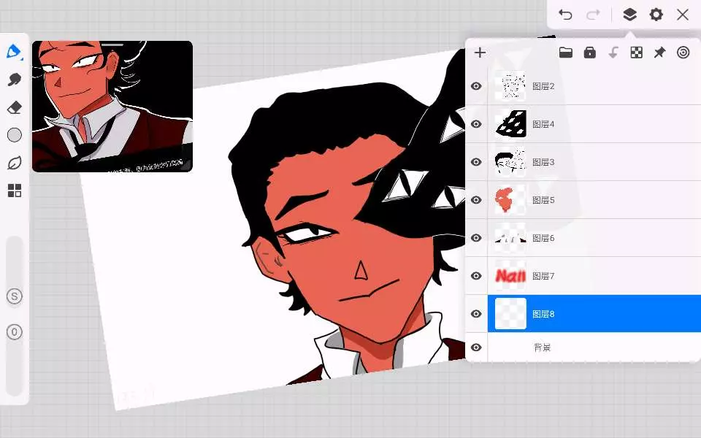Hide layer 图层3 with eye icon
The height and width of the screenshot is (438, 701).
(x=476, y=162)
